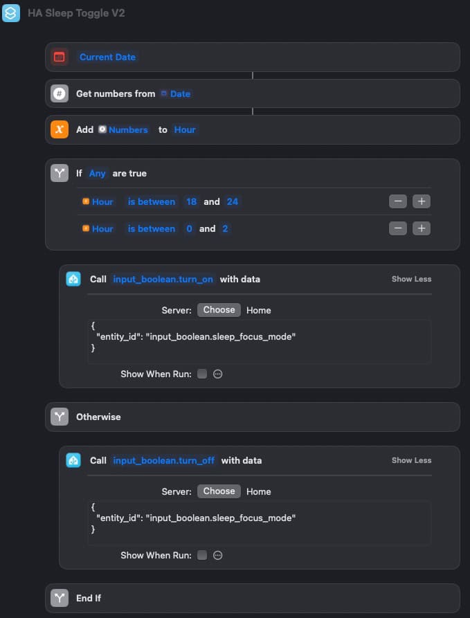
Task: Enable Show When Run for turn_on call
Action: (x=202, y=374)
